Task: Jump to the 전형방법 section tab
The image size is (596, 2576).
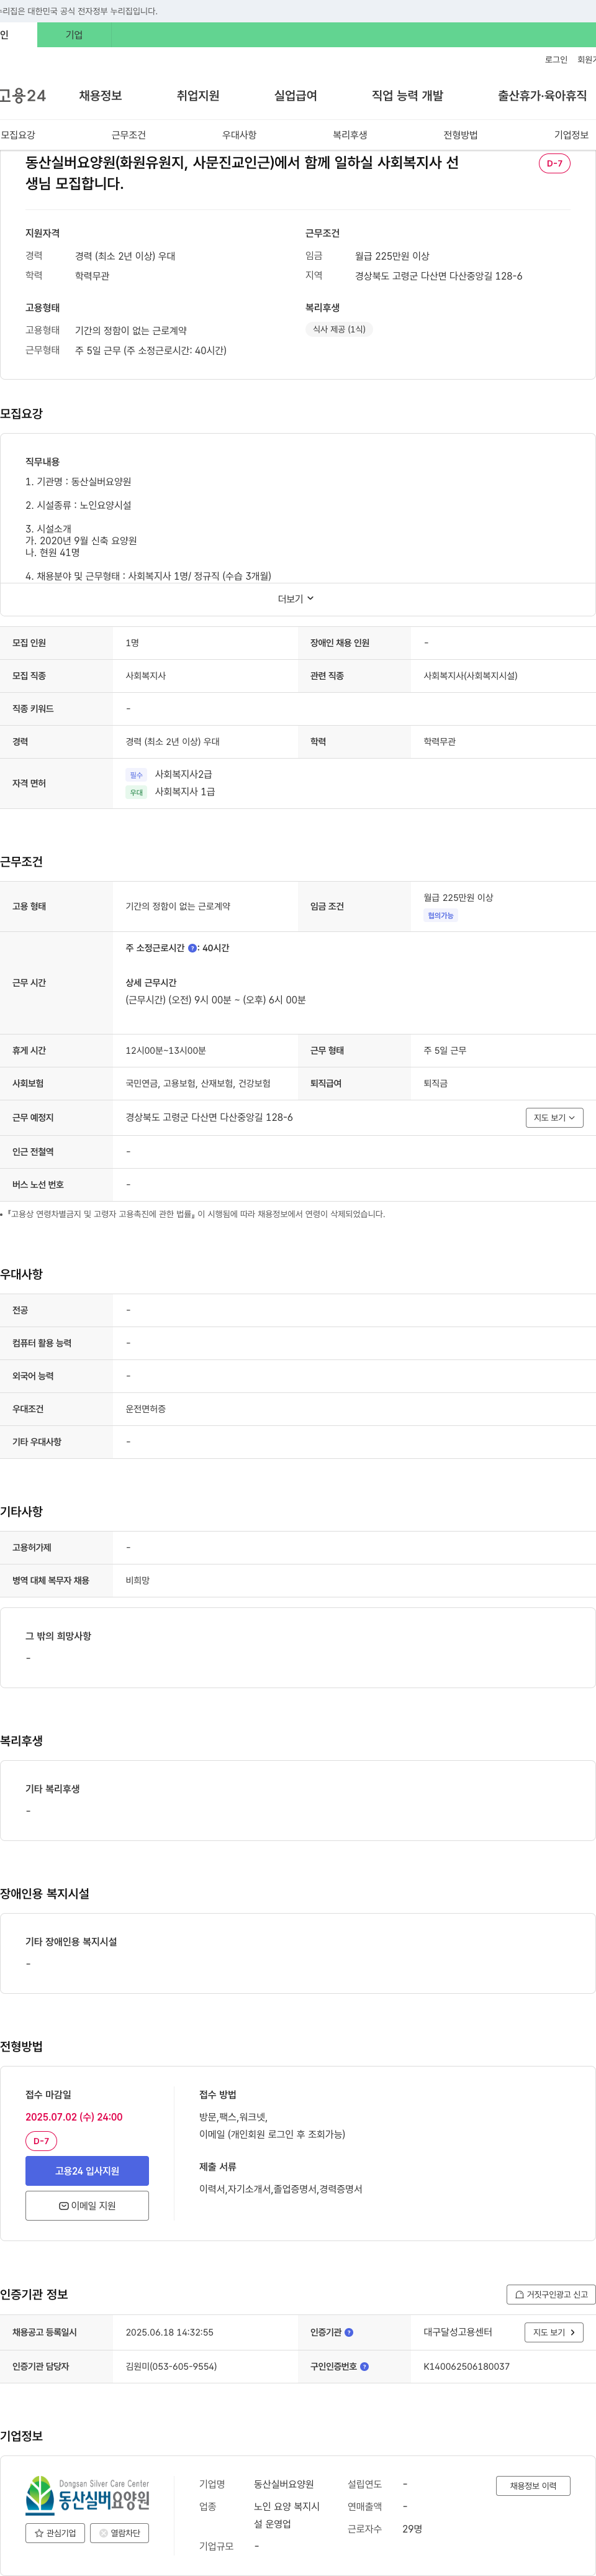Action: [460, 135]
